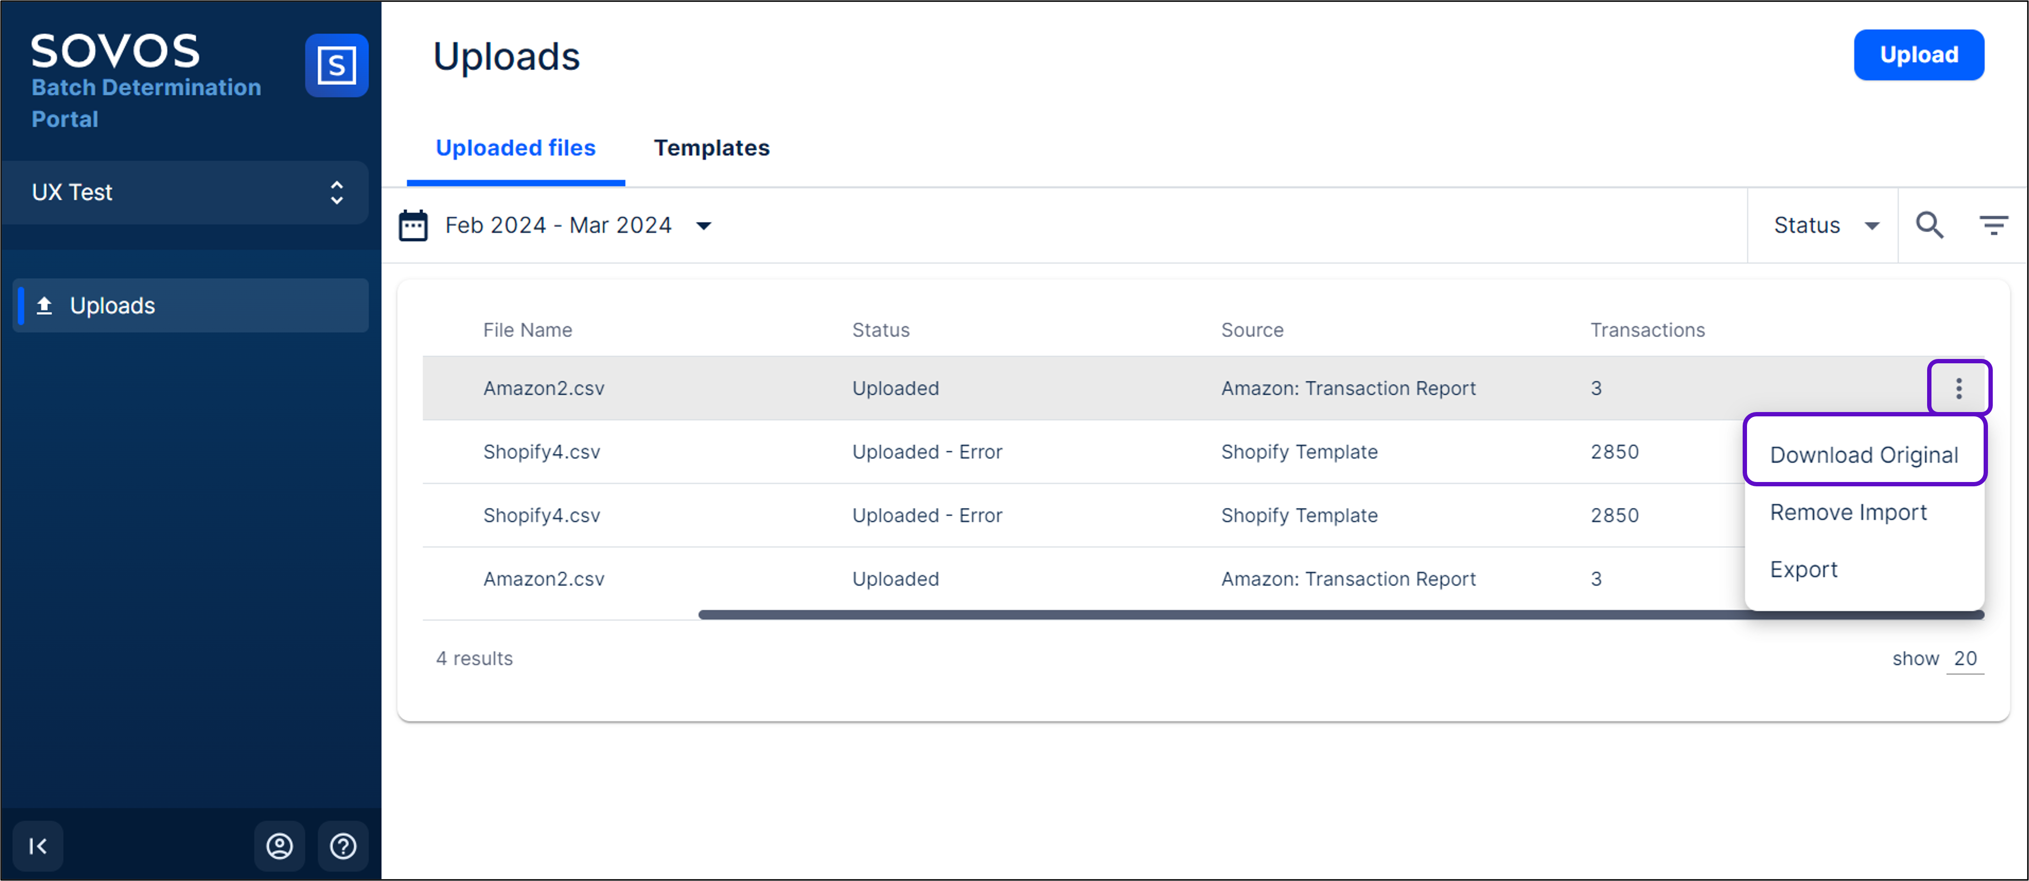The image size is (2029, 881).
Task: Change the show 20 results per page
Action: pyautogui.click(x=1964, y=658)
